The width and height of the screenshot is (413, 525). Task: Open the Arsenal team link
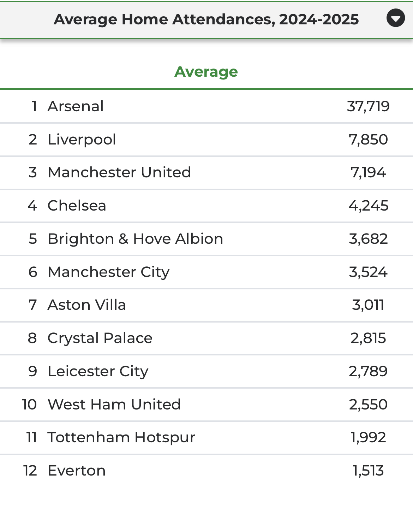pyautogui.click(x=76, y=106)
